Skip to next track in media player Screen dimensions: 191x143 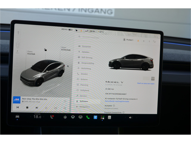[x=37, y=108]
